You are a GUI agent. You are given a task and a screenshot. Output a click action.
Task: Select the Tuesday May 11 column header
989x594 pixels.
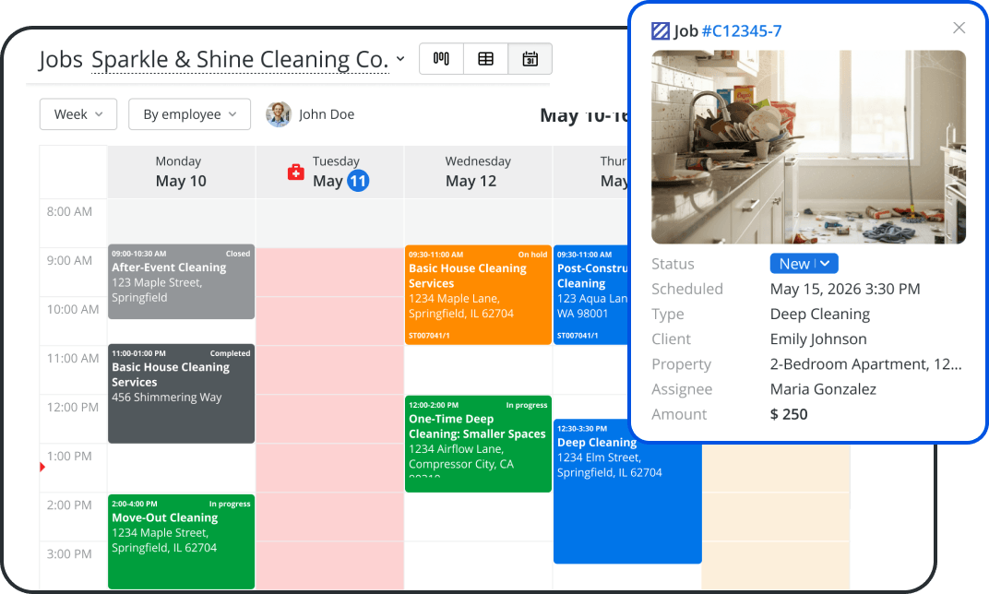point(330,172)
